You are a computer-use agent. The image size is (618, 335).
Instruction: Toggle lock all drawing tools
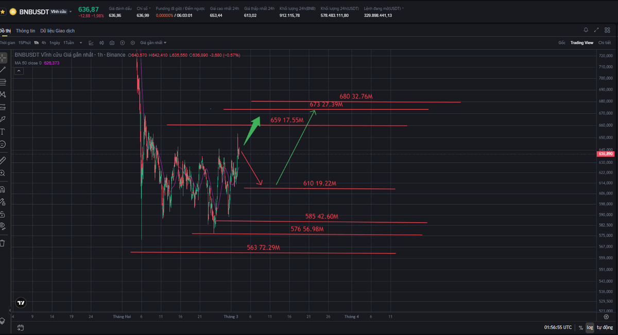pyautogui.click(x=3, y=214)
